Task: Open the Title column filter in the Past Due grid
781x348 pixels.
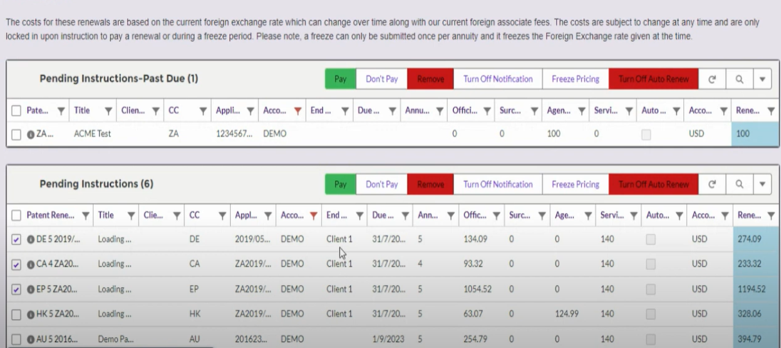Action: (x=108, y=111)
